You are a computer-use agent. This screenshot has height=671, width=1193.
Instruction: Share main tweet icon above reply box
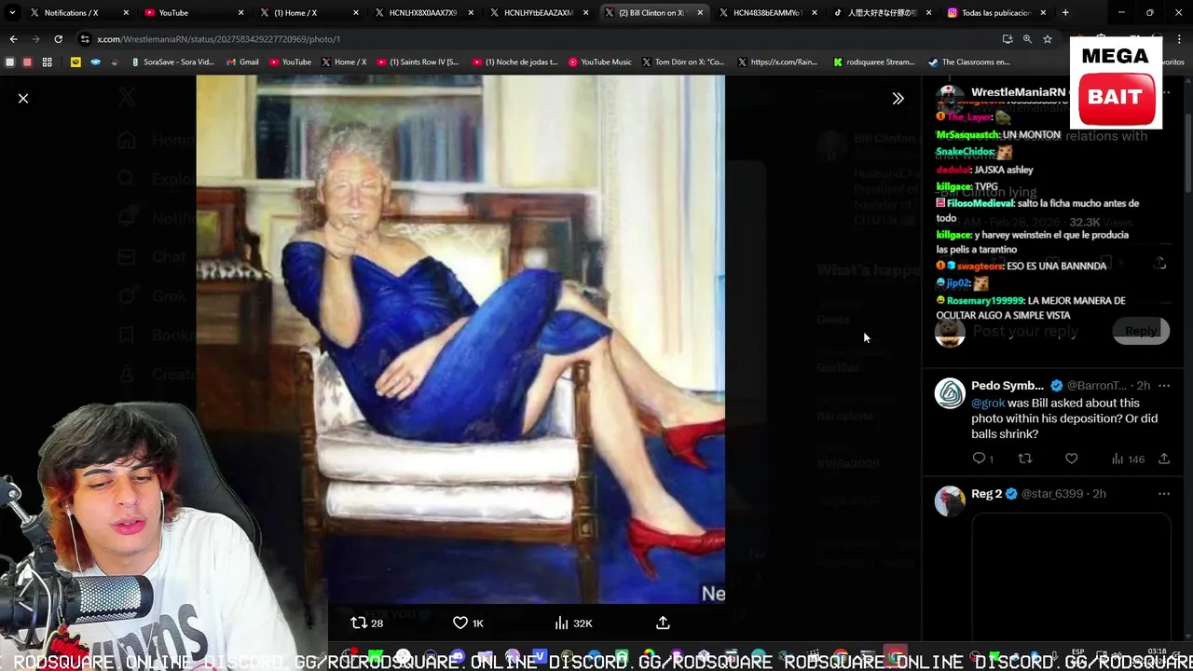1159,264
